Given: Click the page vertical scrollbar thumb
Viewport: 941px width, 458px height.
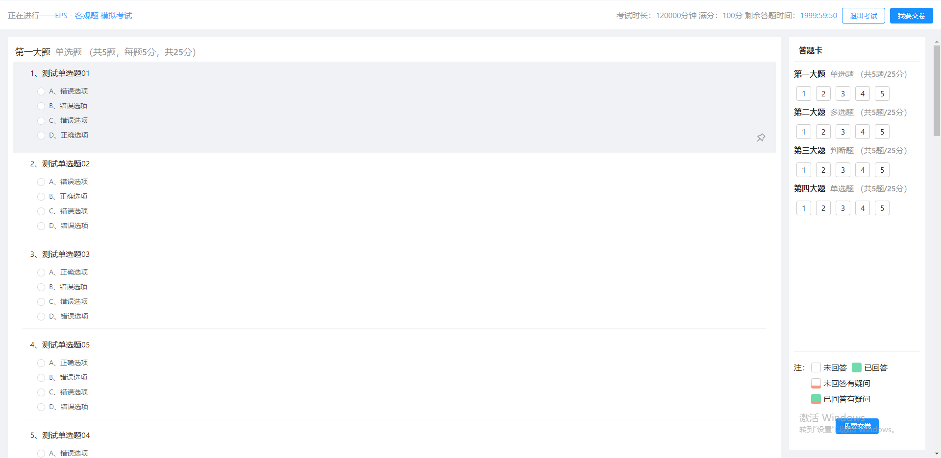Looking at the screenshot, I should pos(937,91).
